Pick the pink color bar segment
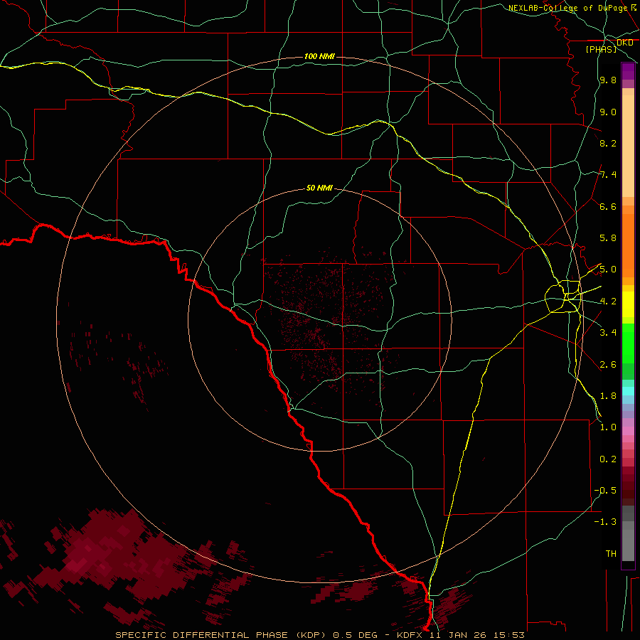Screen dimensions: 640x640 (x=628, y=431)
